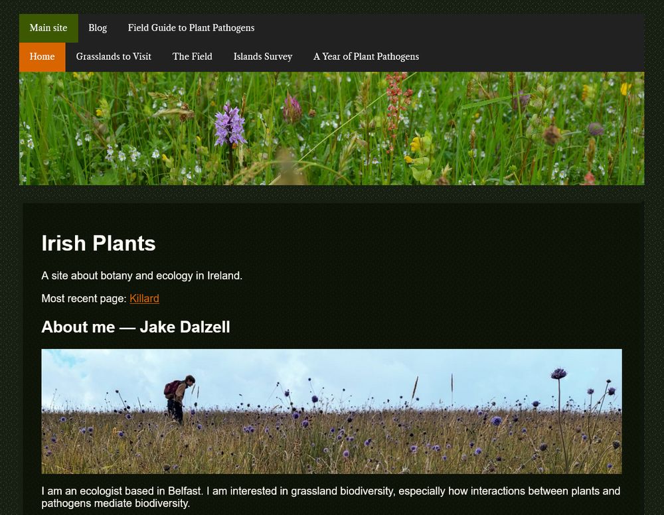Open the Field Guide to Plant Pathogens
This screenshot has height=515, width=664.
(191, 28)
